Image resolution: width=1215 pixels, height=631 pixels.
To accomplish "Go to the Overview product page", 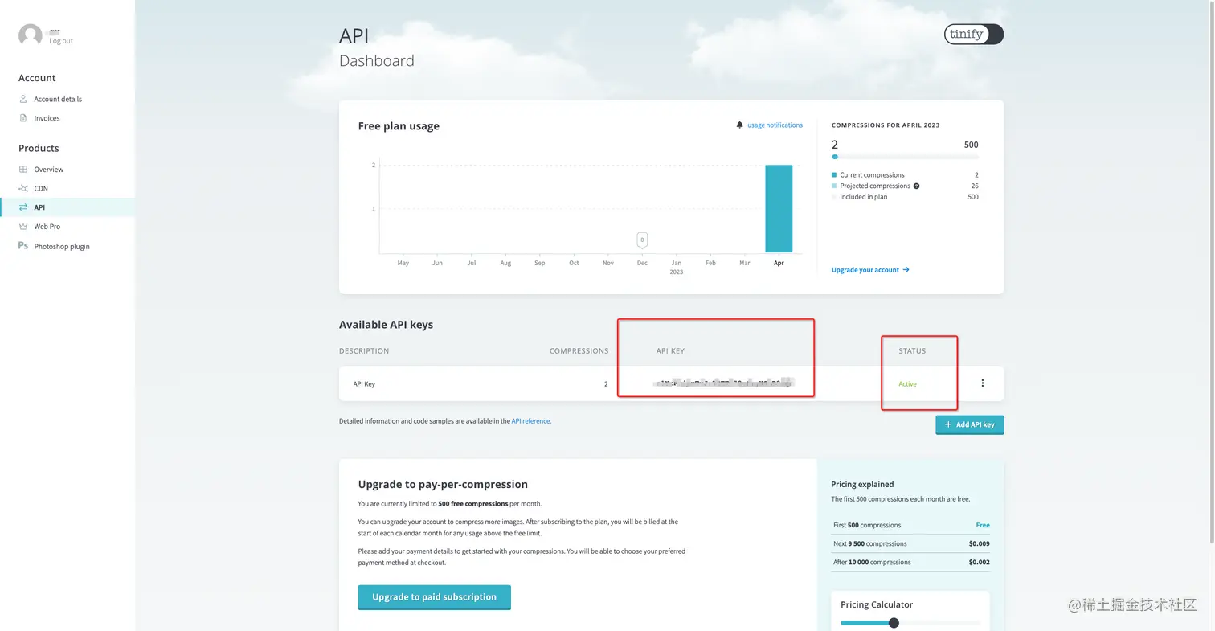I will [x=48, y=170].
